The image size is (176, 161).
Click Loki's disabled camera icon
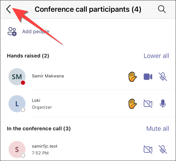[148, 104]
